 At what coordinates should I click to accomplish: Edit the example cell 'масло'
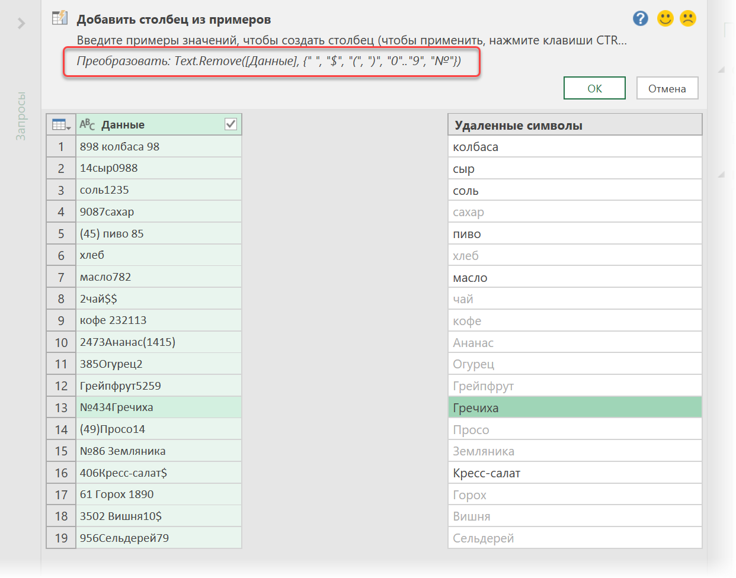[575, 277]
